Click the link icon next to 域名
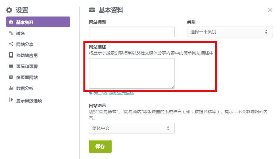Viewport: 280px width, 159px height. pos(11,33)
